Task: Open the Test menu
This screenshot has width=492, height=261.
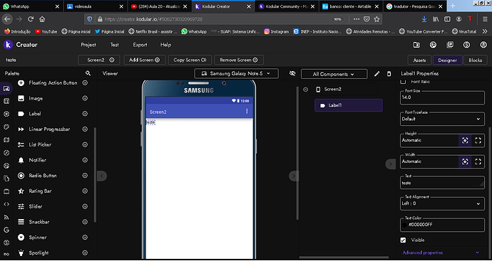Action: (115, 45)
